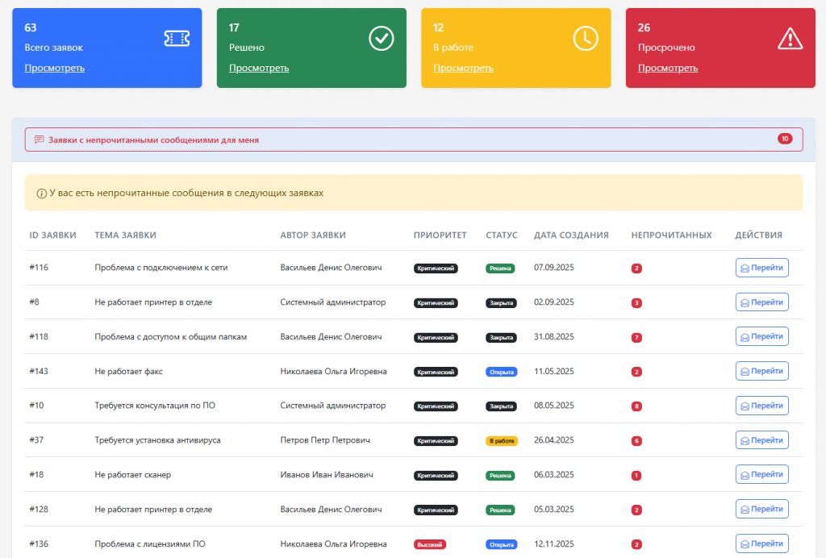Click the В работе status badge for ticket #37
The image size is (826, 558).
(501, 441)
